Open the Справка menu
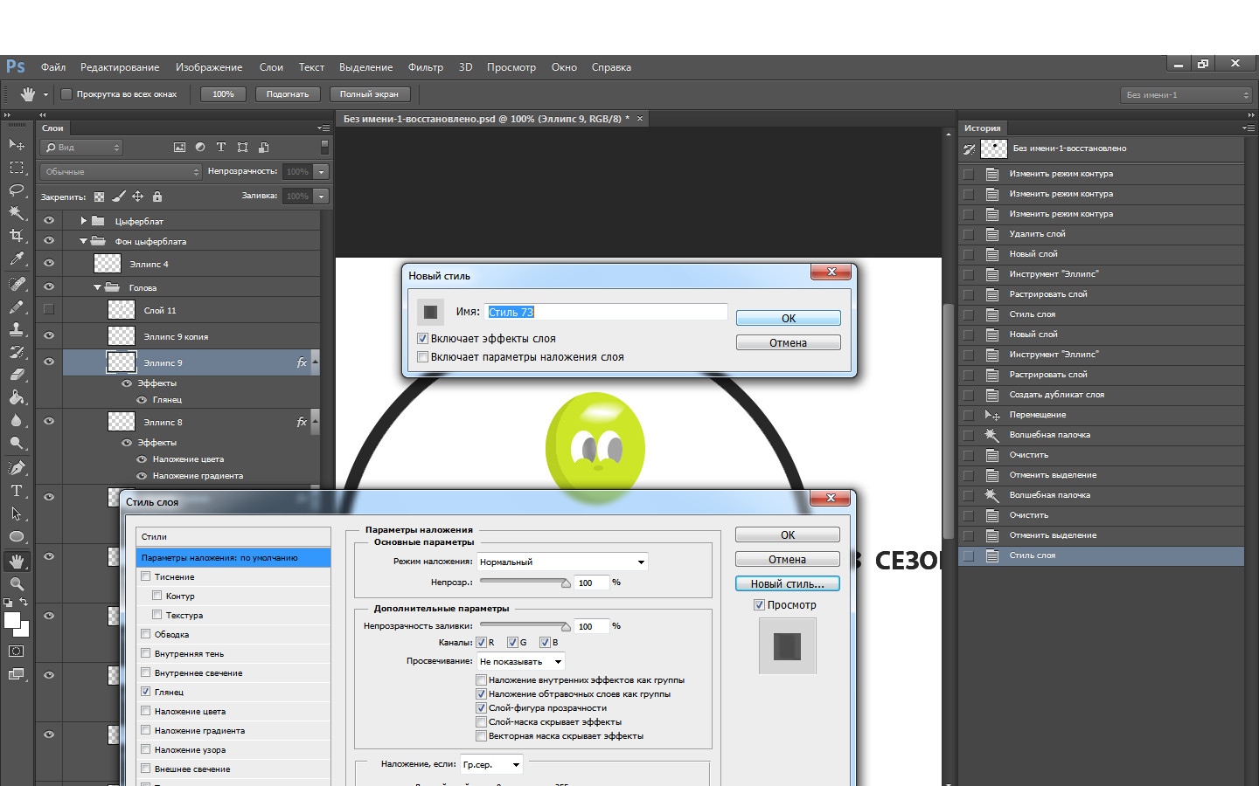This screenshot has height=786, width=1259. pyautogui.click(x=611, y=67)
